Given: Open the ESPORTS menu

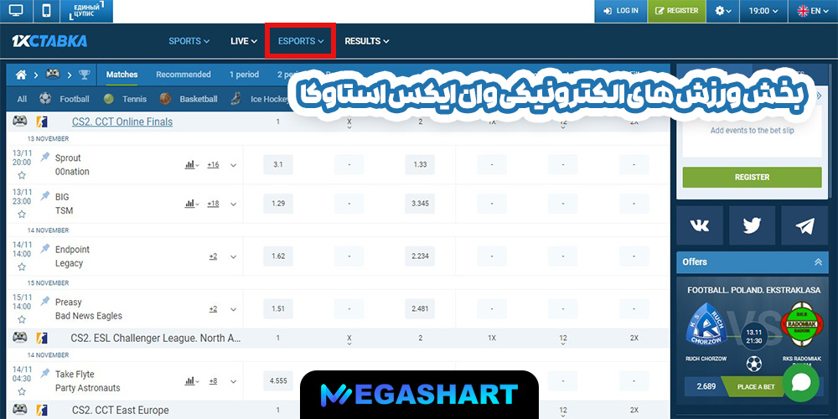Looking at the screenshot, I should tap(300, 41).
